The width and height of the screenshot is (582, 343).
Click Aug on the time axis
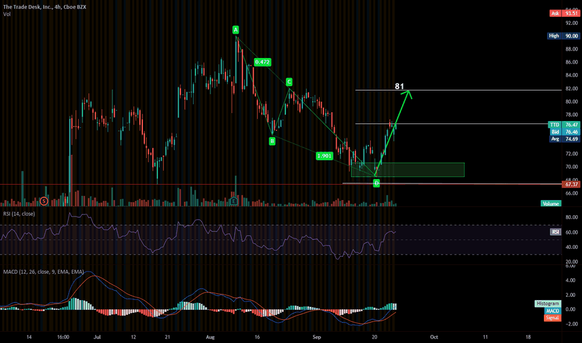point(210,337)
